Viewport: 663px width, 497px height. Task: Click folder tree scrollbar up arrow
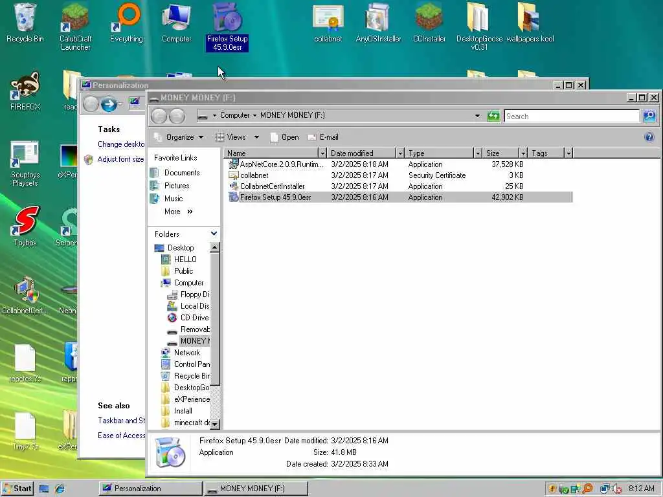pyautogui.click(x=214, y=248)
